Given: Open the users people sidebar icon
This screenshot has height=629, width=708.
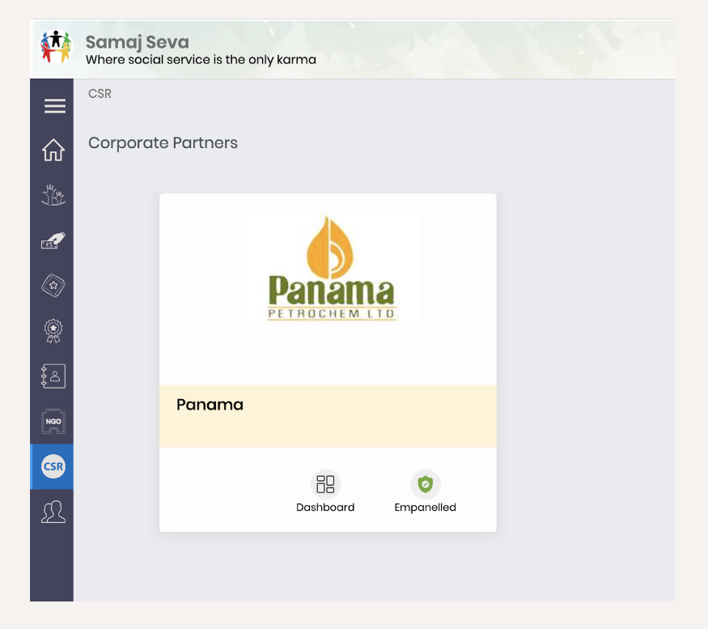Looking at the screenshot, I should pos(53,512).
